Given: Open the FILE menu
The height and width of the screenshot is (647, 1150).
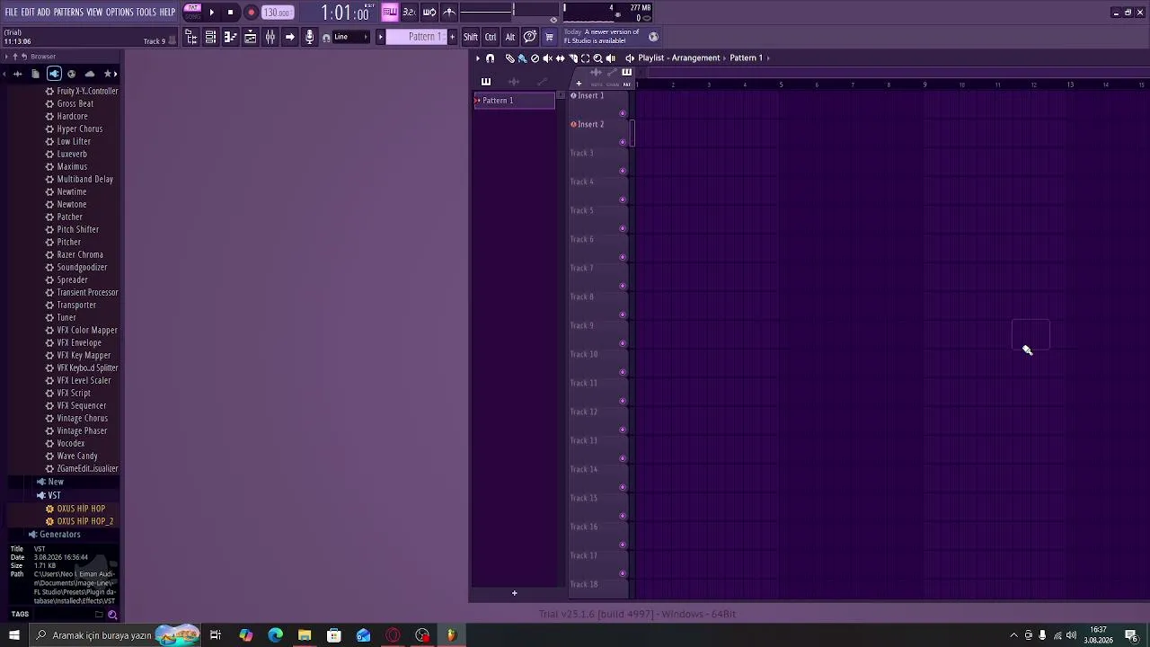Looking at the screenshot, I should click(x=11, y=12).
